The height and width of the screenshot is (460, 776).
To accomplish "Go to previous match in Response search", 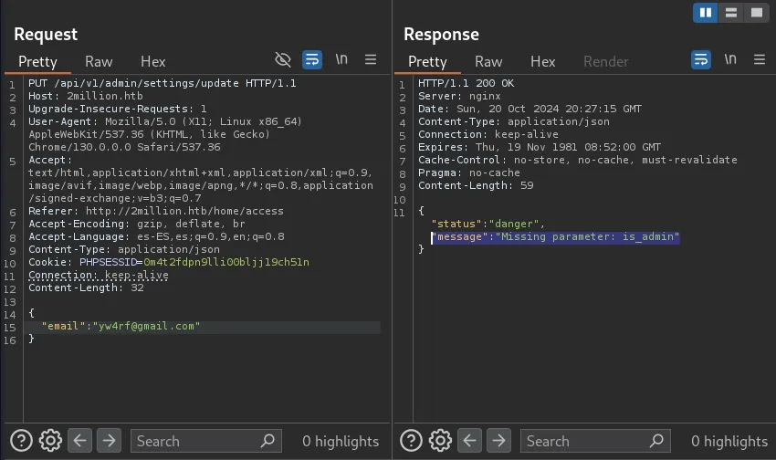I will (x=470, y=441).
